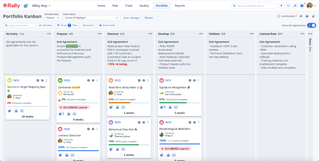Open the F670 feature link

[x=168, y=122]
